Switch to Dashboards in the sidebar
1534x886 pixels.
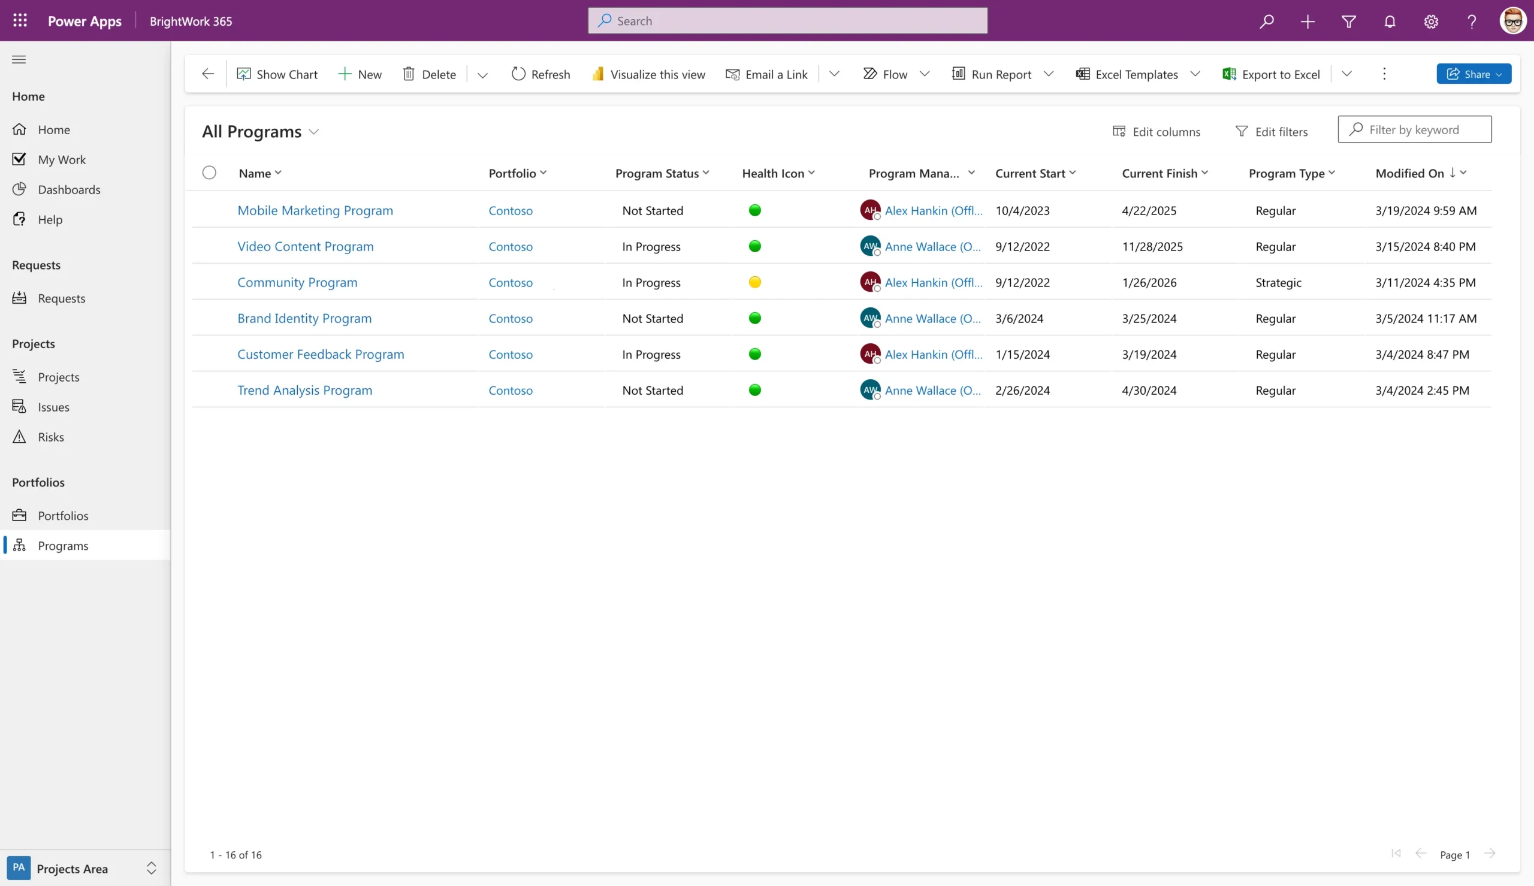click(69, 189)
